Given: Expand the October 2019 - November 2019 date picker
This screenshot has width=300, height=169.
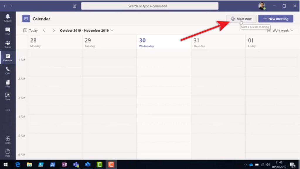Looking at the screenshot, I should click(x=87, y=31).
